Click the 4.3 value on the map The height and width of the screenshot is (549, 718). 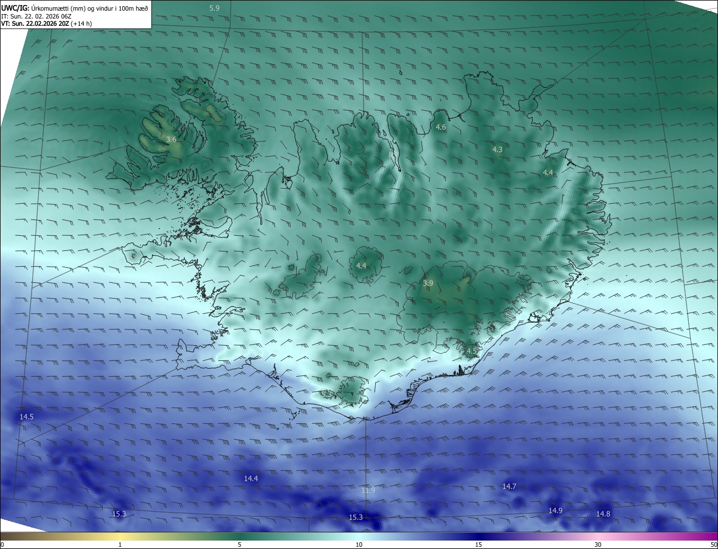pos(498,149)
